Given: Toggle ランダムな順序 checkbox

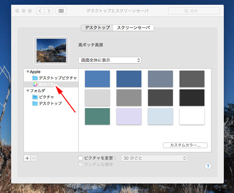Looking at the screenshot, I should pos(80,164).
